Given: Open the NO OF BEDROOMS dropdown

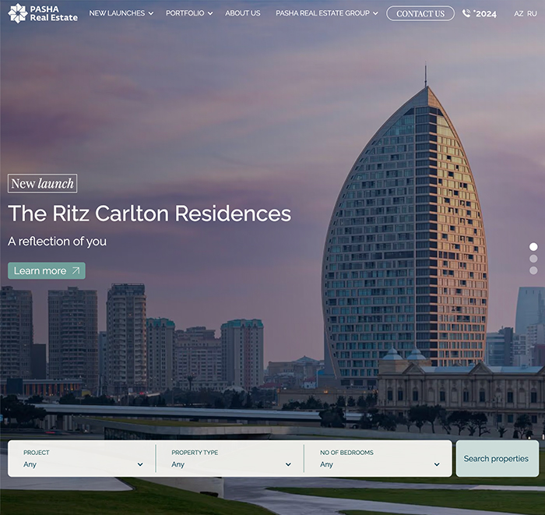Looking at the screenshot, I should (380, 458).
